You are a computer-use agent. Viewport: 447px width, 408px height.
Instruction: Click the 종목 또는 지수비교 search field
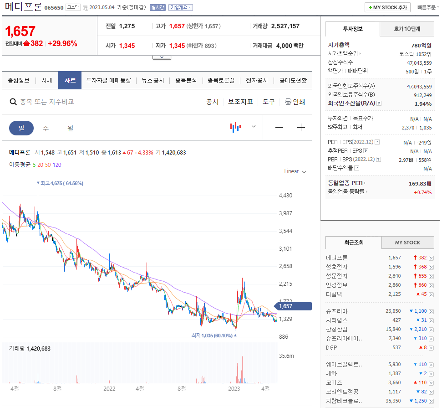[47, 102]
